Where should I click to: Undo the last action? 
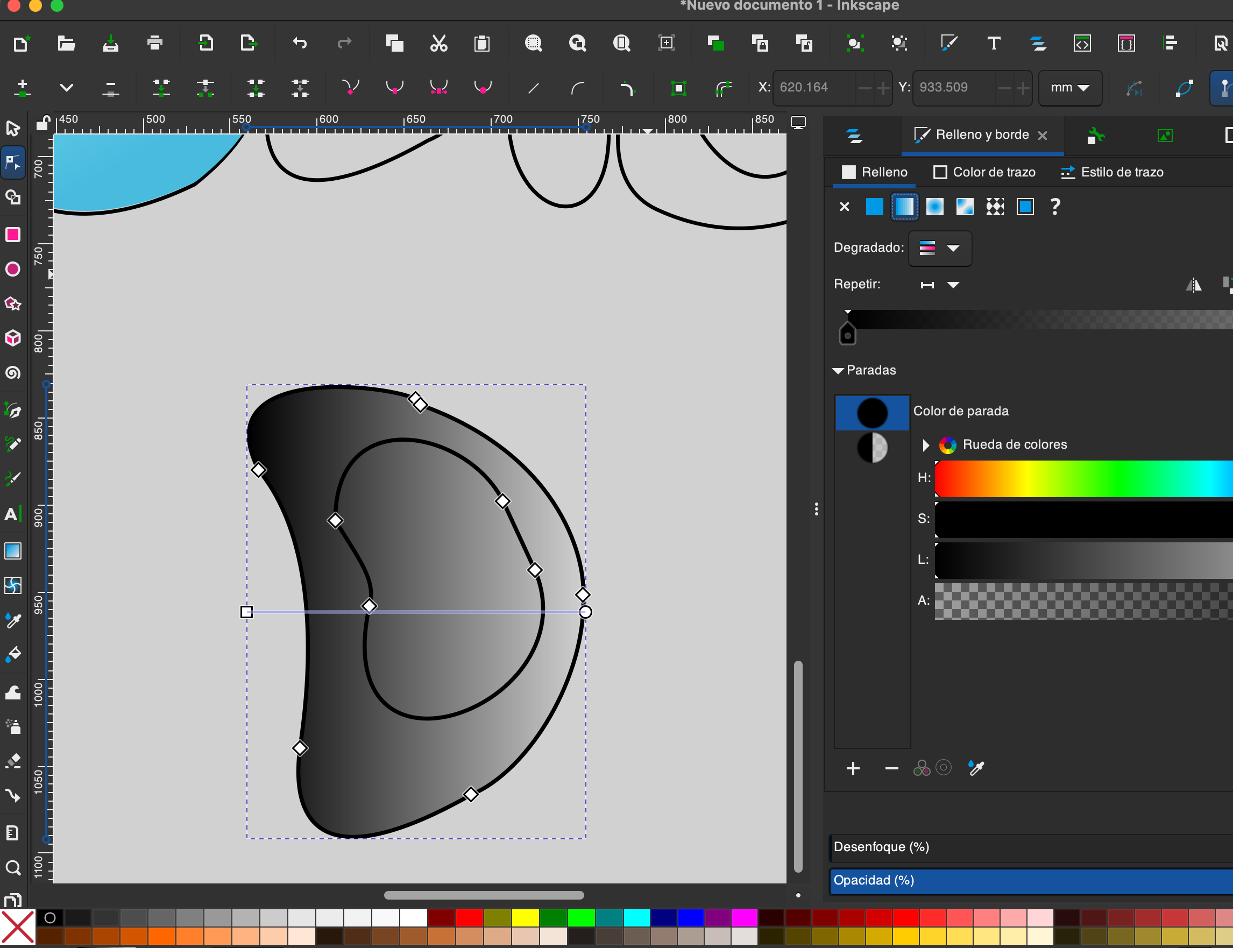tap(300, 43)
